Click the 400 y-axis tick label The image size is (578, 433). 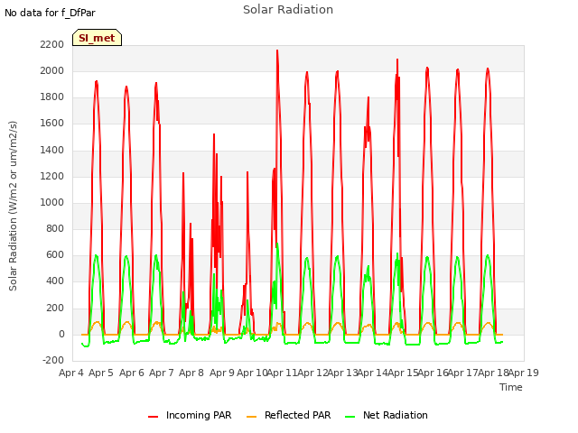click(55, 281)
